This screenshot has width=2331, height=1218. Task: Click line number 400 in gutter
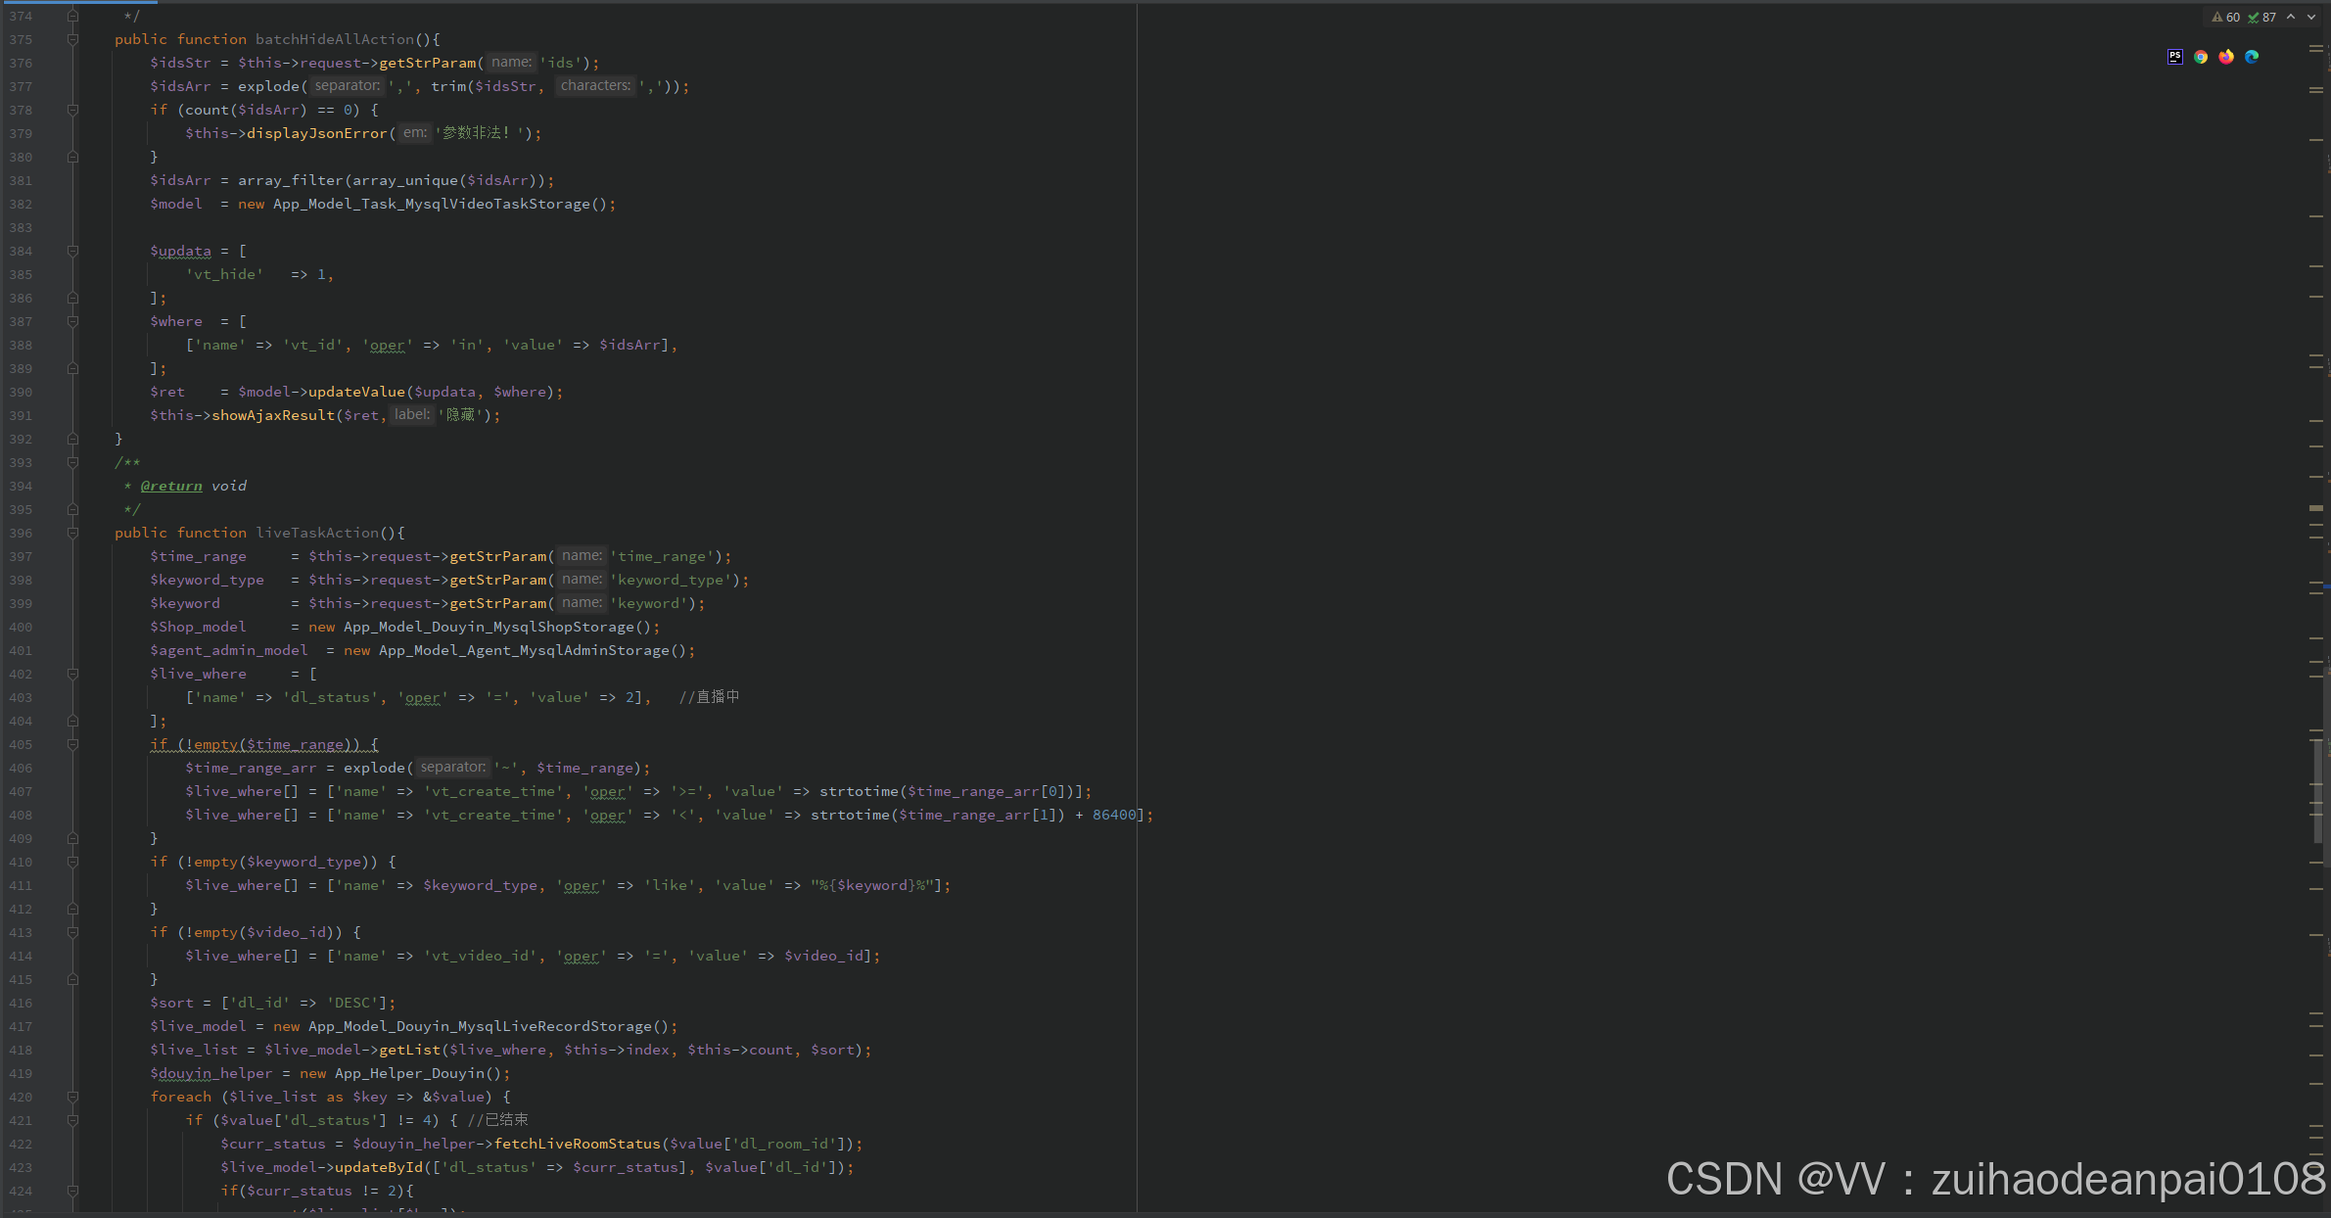(21, 627)
